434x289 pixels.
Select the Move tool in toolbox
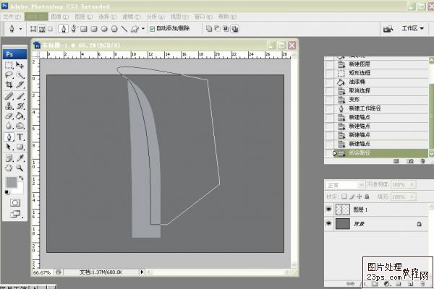click(x=20, y=65)
